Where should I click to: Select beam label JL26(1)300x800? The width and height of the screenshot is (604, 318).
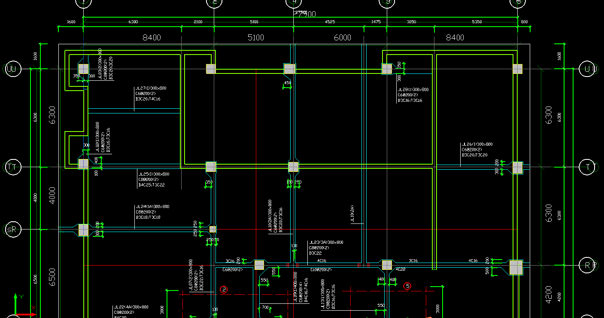[477, 144]
